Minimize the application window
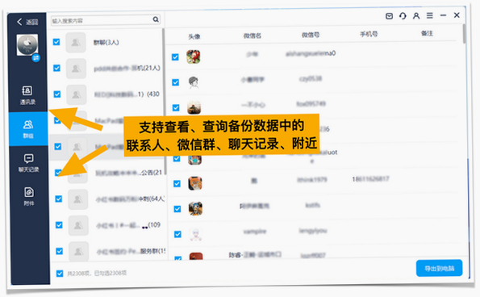Viewport: 480px width, 297px height. point(443,15)
